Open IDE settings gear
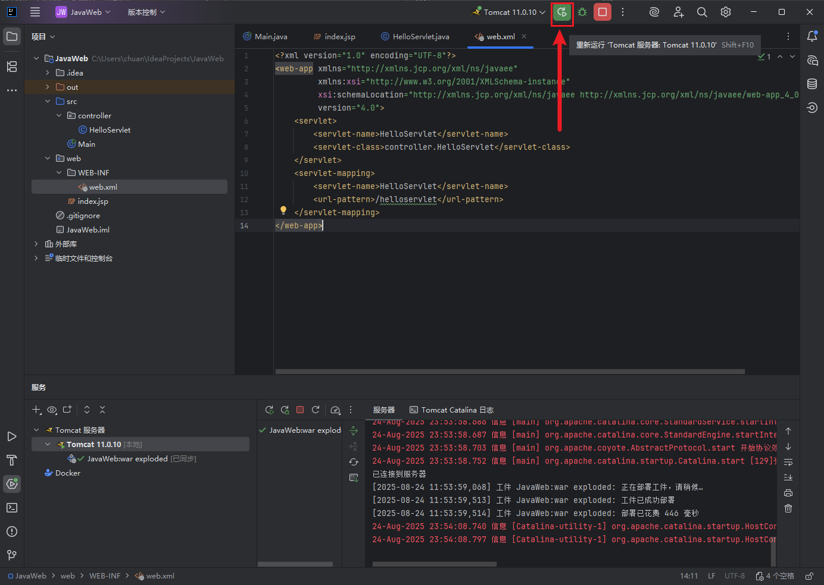The width and height of the screenshot is (824, 585). pos(726,12)
